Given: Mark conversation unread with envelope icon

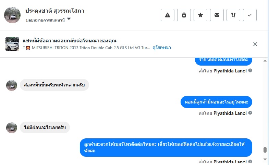Looking at the screenshot, I should point(217,15).
